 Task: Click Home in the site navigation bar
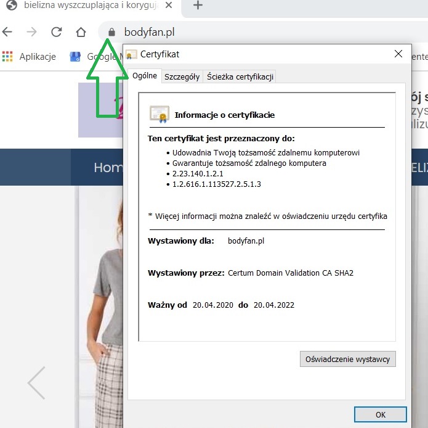108,167
